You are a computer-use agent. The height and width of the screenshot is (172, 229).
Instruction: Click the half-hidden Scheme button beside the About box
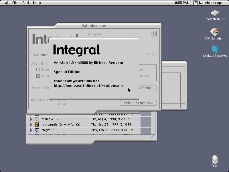[x=148, y=88]
